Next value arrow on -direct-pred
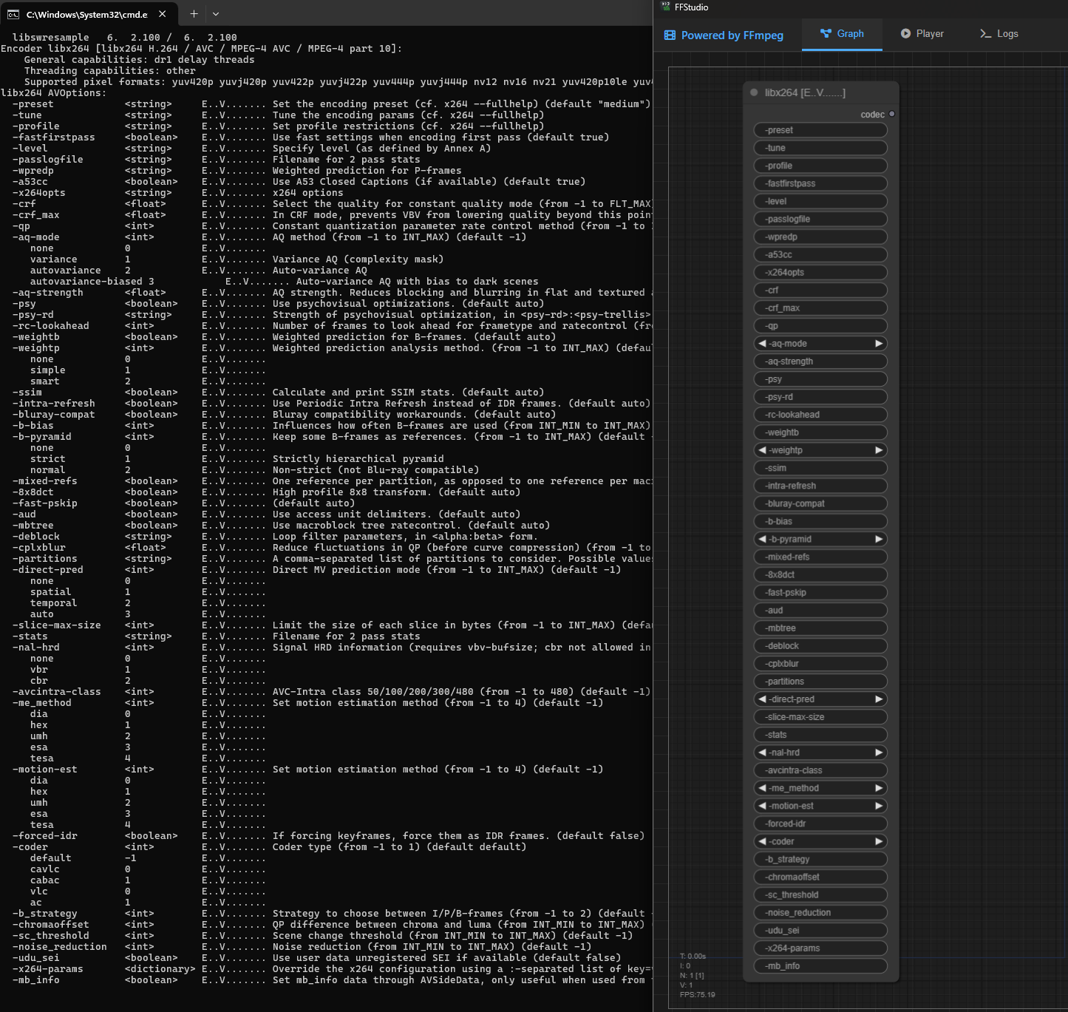Viewport: 1068px width, 1012px height. [x=879, y=699]
